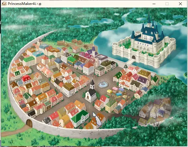The width and height of the screenshot is (188, 147).
Task: Click the winged glove cursor icon
Action: 97,119
